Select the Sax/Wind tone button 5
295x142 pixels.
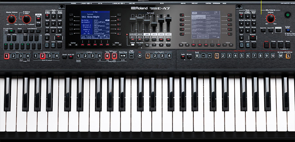(248, 23)
